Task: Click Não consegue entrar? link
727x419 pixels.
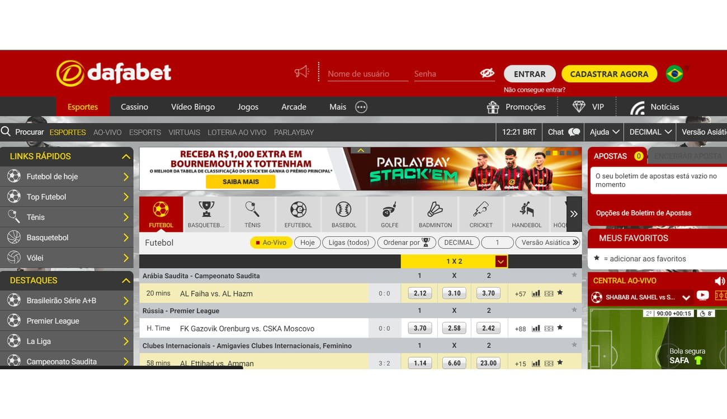Action: (x=534, y=89)
